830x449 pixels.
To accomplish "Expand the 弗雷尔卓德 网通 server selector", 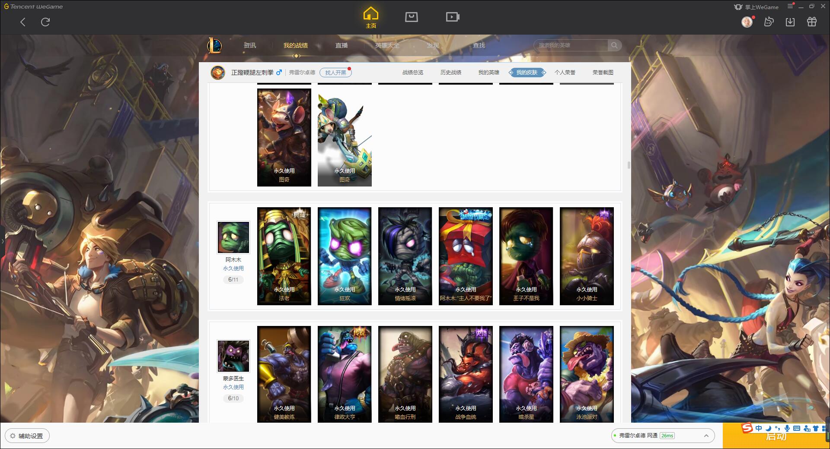I will click(662, 436).
